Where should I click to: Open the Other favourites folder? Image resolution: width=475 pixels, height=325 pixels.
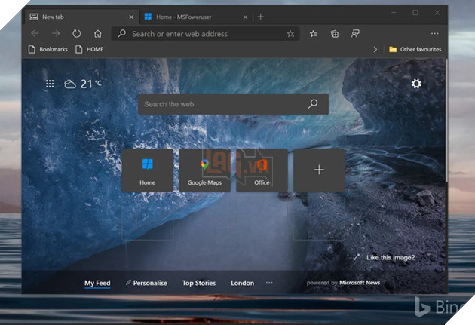415,49
